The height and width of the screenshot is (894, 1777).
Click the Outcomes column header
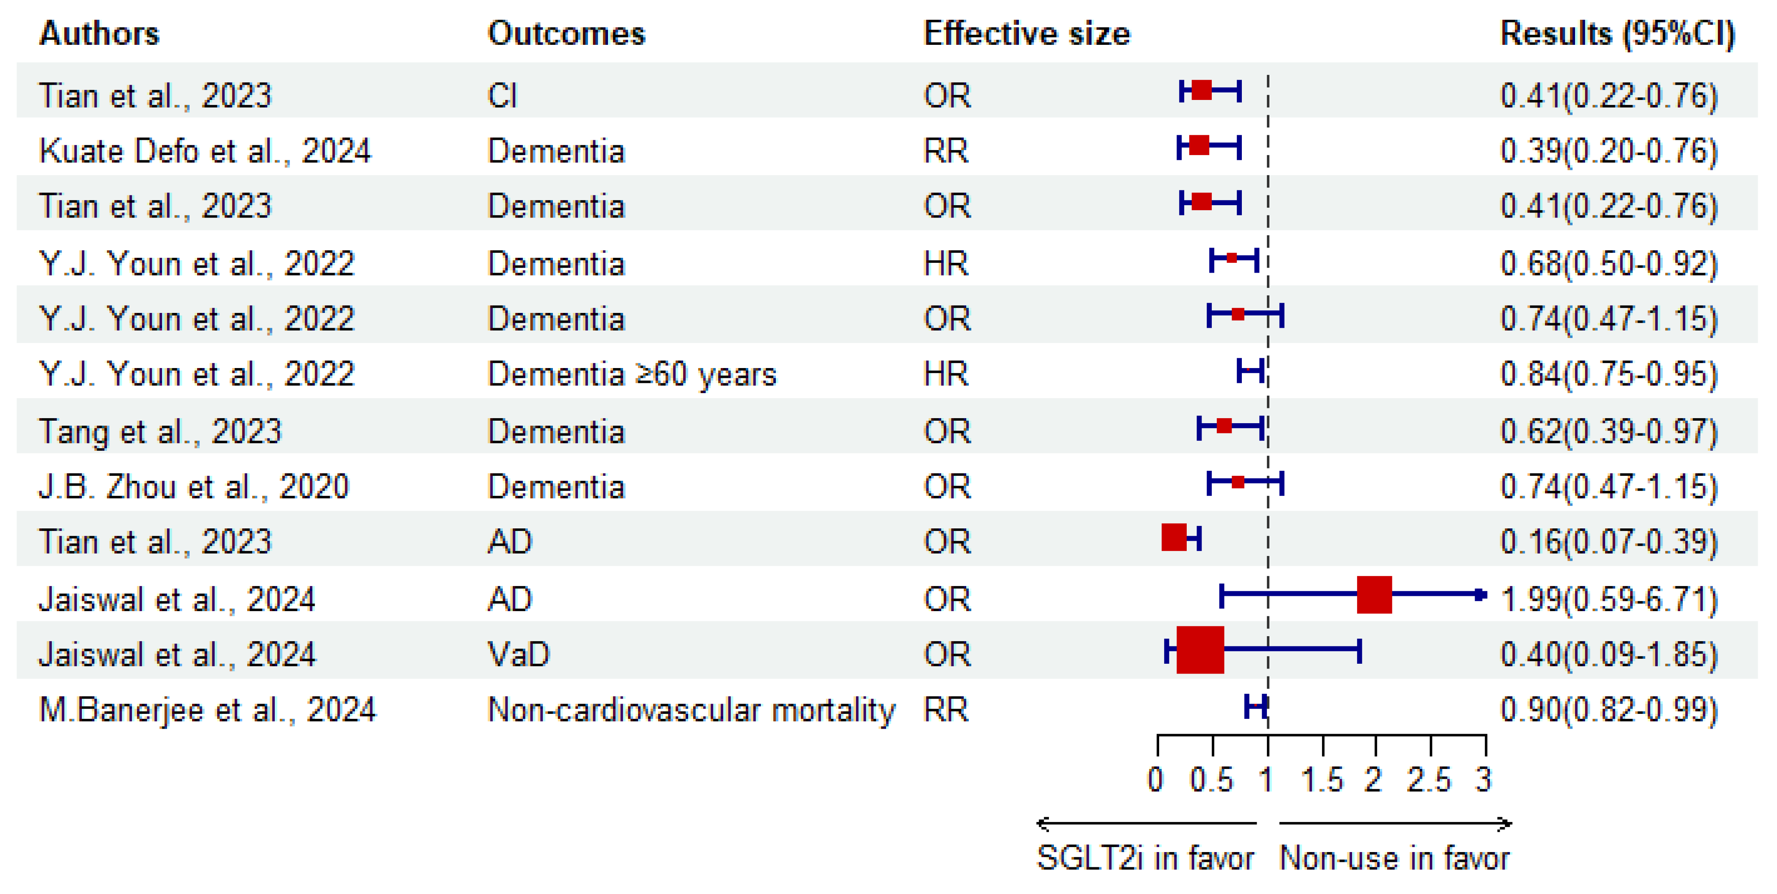coord(566,33)
